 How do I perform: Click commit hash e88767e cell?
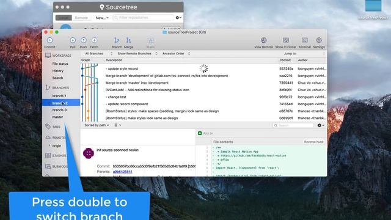pos(286,111)
